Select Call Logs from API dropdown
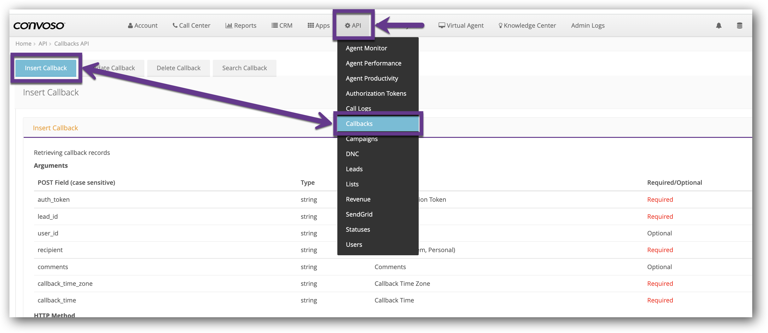 [x=378, y=108]
